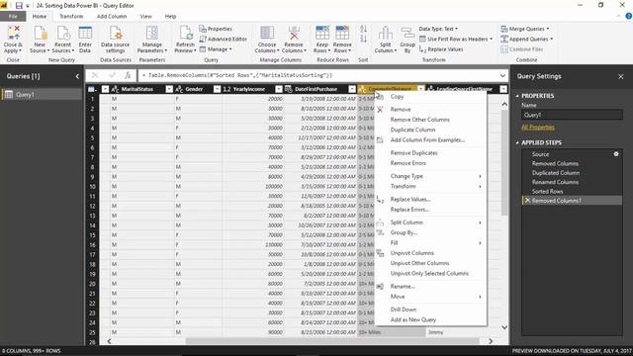Click Merge Queries
Viewport: 633px width, 356px height.
tap(525, 29)
